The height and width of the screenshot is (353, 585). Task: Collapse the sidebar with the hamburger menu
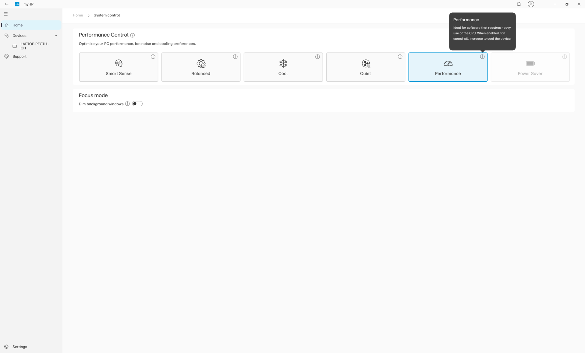[6, 14]
